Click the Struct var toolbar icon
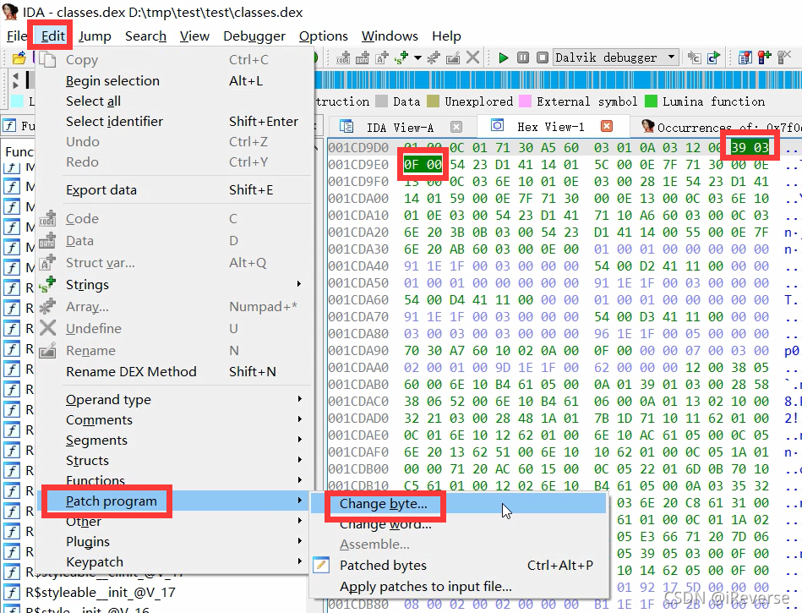802x613 pixels. click(x=382, y=57)
